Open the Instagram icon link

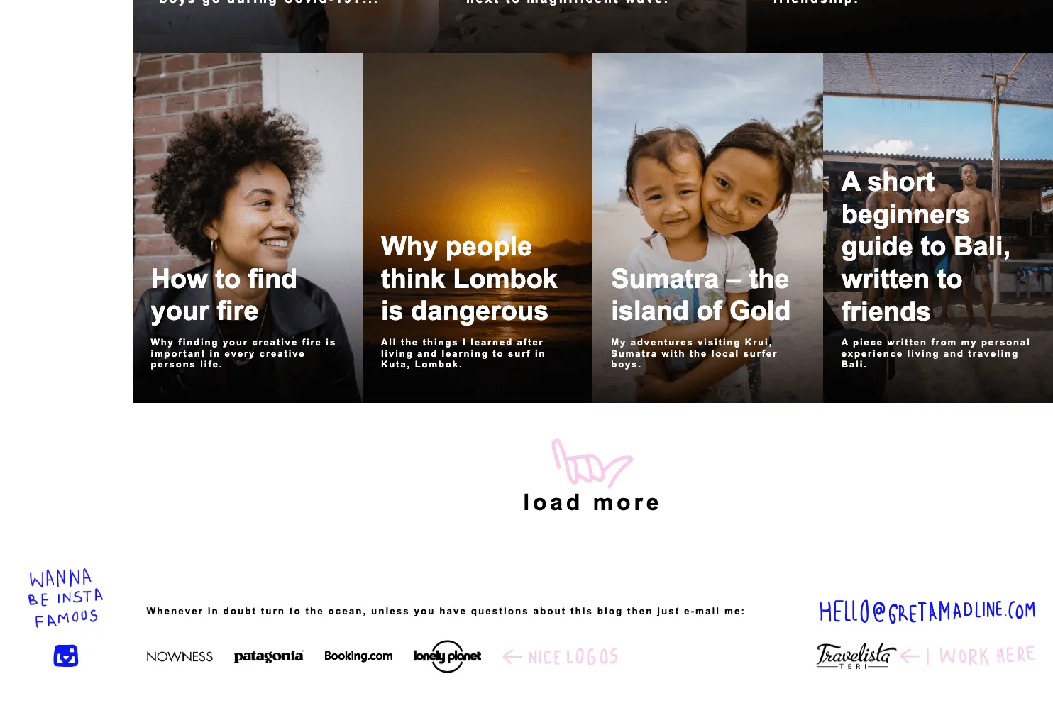point(66,656)
